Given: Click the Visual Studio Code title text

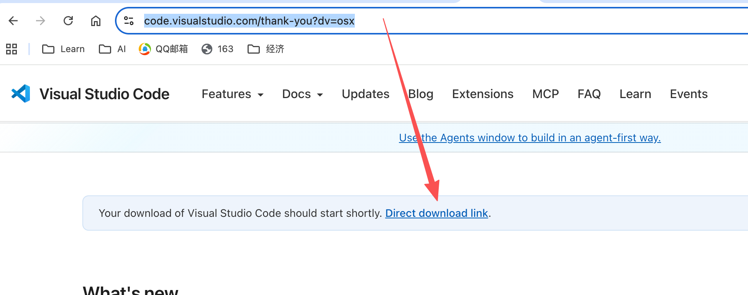Looking at the screenshot, I should [x=105, y=94].
